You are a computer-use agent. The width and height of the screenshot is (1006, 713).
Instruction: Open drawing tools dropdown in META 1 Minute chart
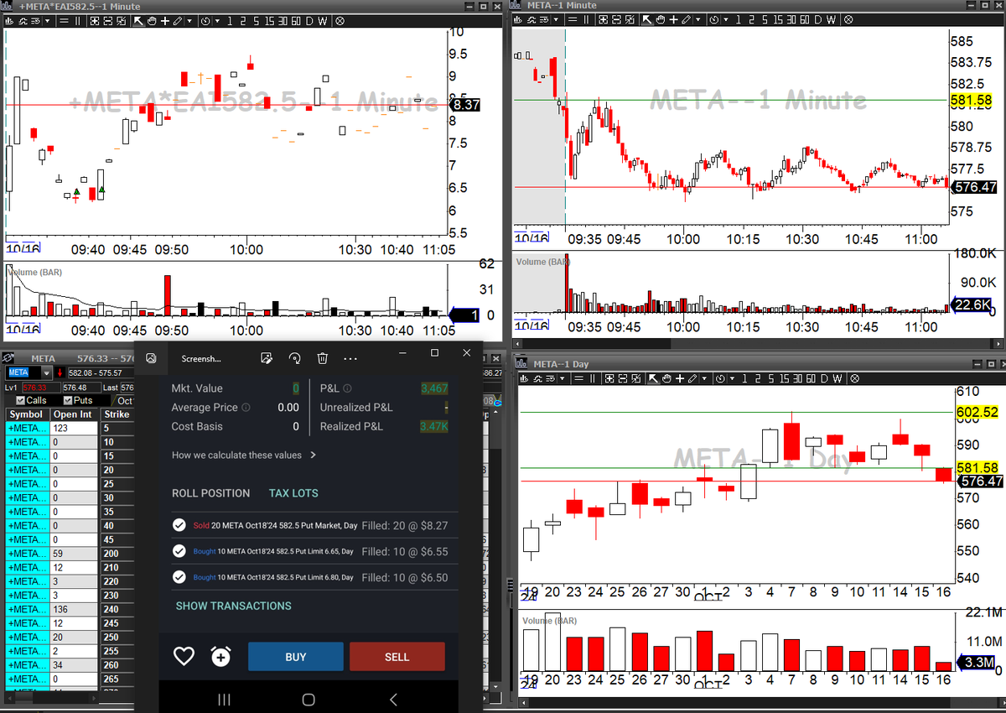(x=698, y=19)
